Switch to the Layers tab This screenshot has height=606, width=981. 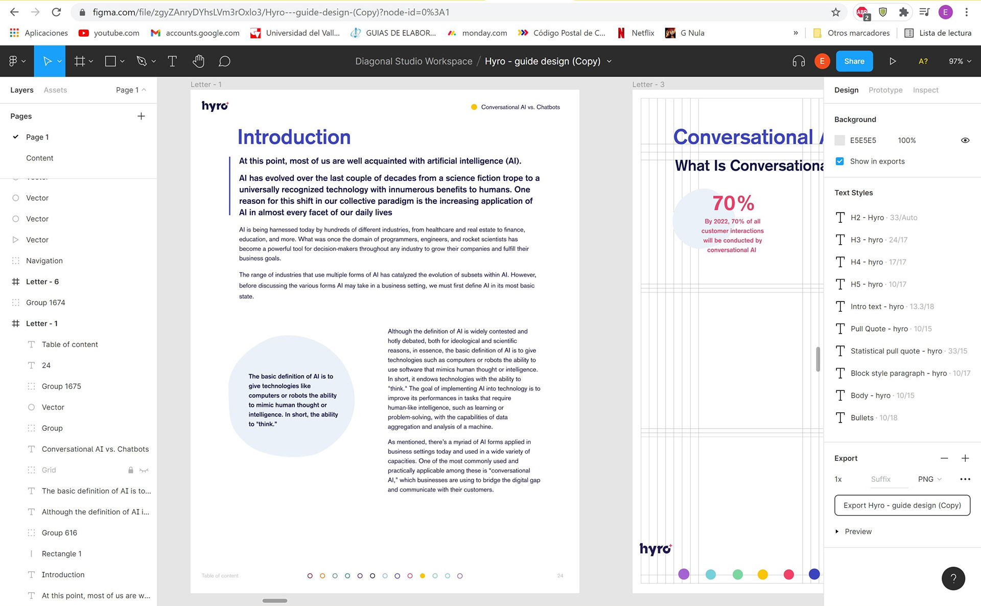point(22,90)
